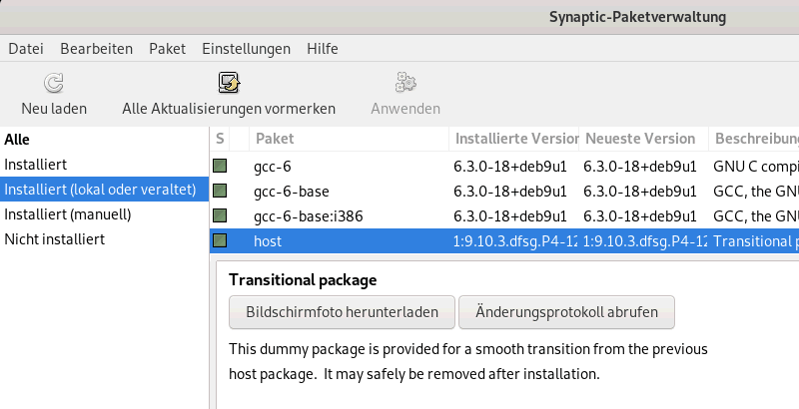Click Alle Aktualisierungen vormerken icon
Viewport: 799px width, 409px height.
click(x=229, y=82)
